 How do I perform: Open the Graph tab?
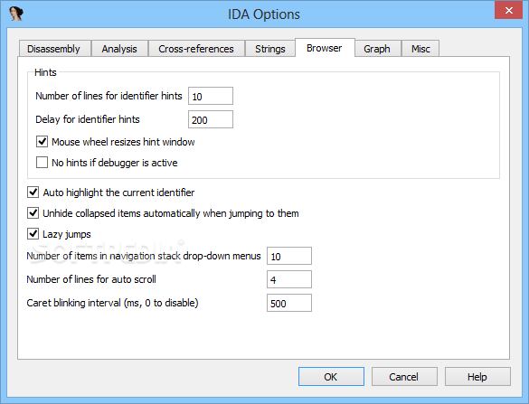tap(377, 49)
